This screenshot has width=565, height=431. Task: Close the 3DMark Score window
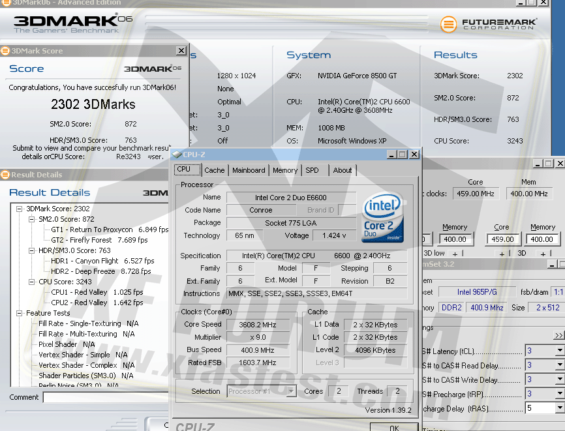tap(181, 51)
